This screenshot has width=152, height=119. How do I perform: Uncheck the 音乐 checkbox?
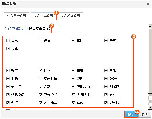point(106,70)
